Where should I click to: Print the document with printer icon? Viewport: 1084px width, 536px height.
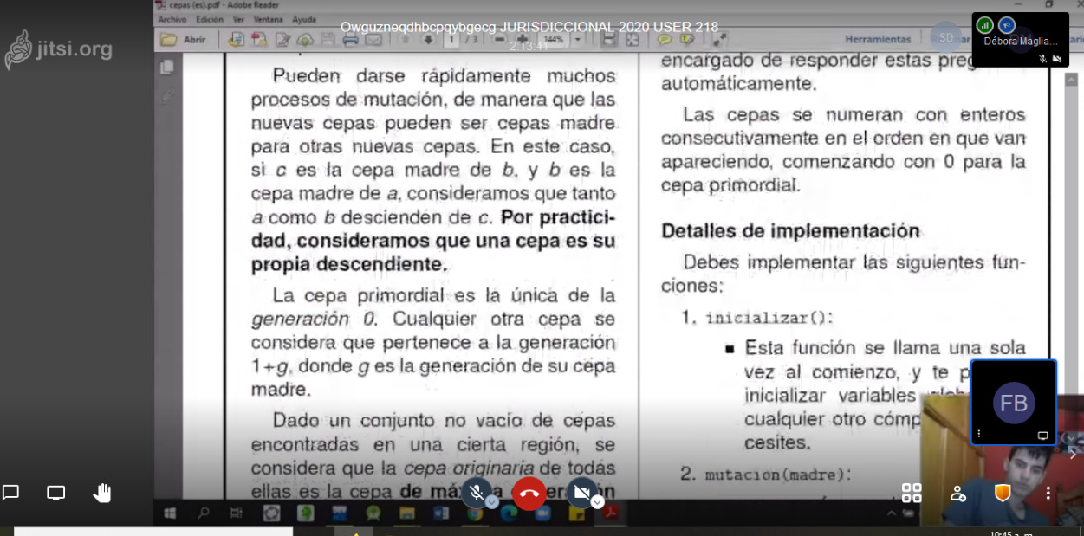[350, 39]
